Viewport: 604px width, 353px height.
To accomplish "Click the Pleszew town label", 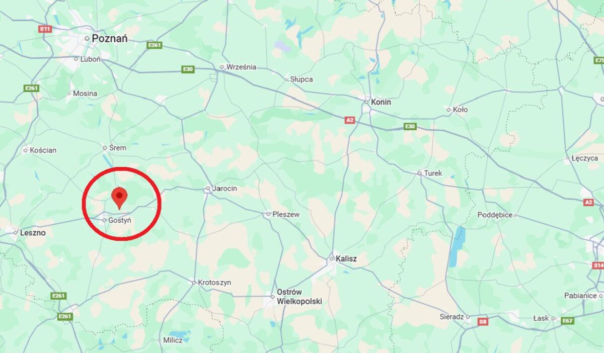I will [286, 214].
